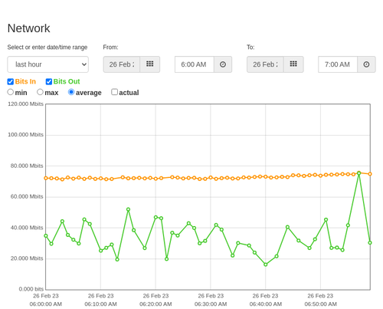Click the orange 'Bits In' legend label
The height and width of the screenshot is (309, 383).
point(25,81)
